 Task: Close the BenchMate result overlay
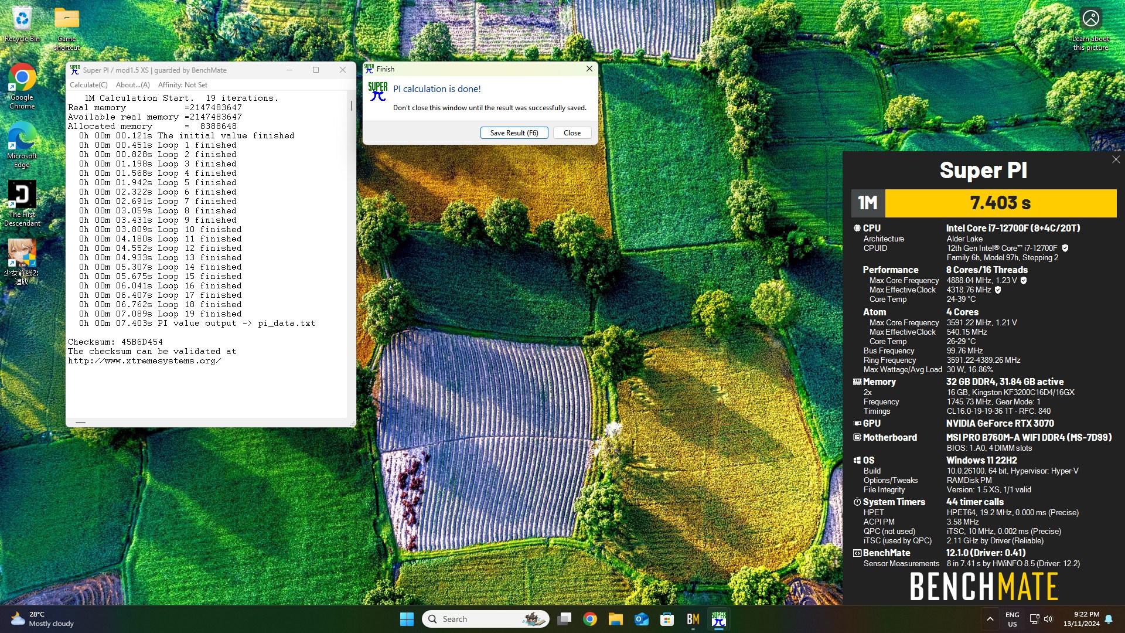[x=1116, y=159]
